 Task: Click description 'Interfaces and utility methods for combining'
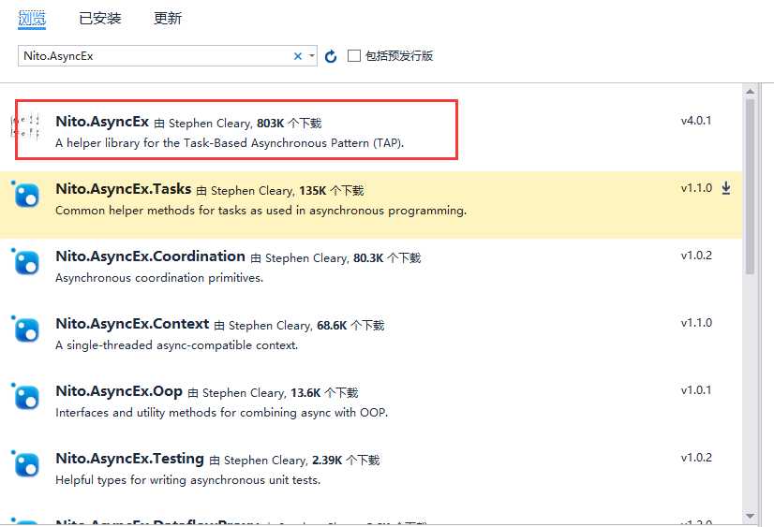(x=222, y=413)
